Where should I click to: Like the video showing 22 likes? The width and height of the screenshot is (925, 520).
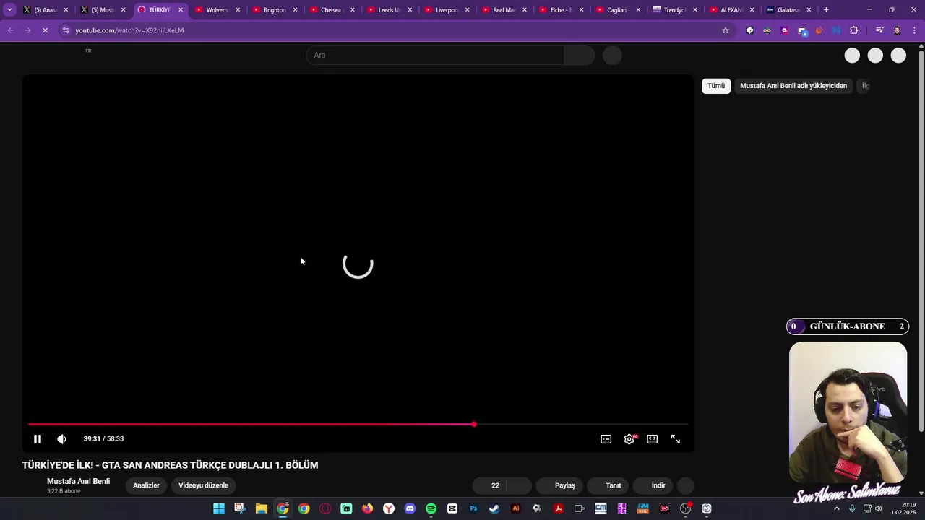(489, 485)
